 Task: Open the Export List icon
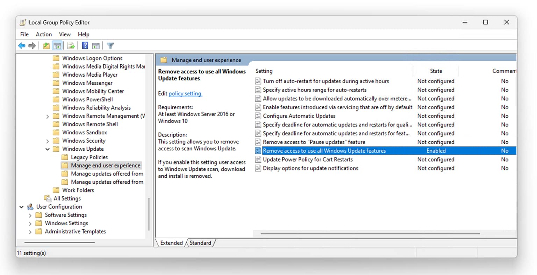coord(71,45)
